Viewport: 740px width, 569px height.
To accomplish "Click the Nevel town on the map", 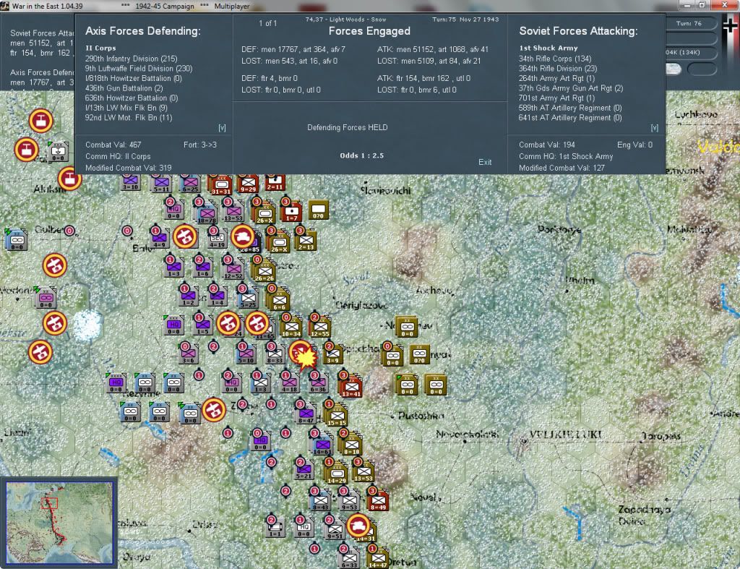I will (425, 497).
